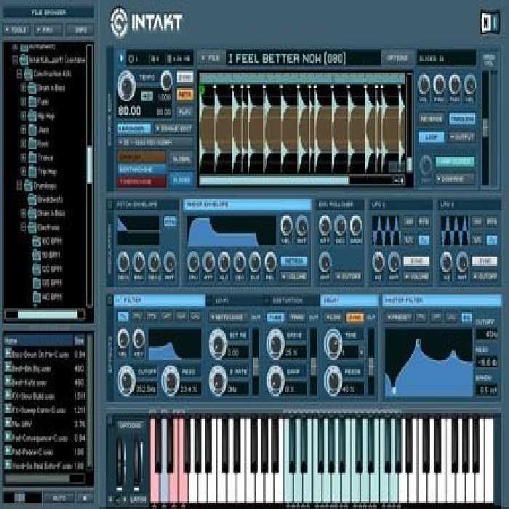Click the knob left of the Overdrive selector
Viewport: 509px width, 509px height.
coord(425,165)
